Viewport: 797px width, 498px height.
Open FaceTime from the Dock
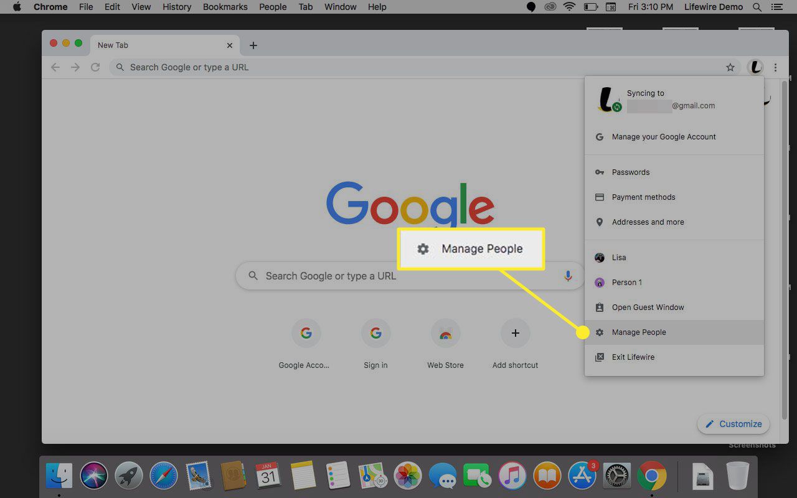[x=478, y=476]
